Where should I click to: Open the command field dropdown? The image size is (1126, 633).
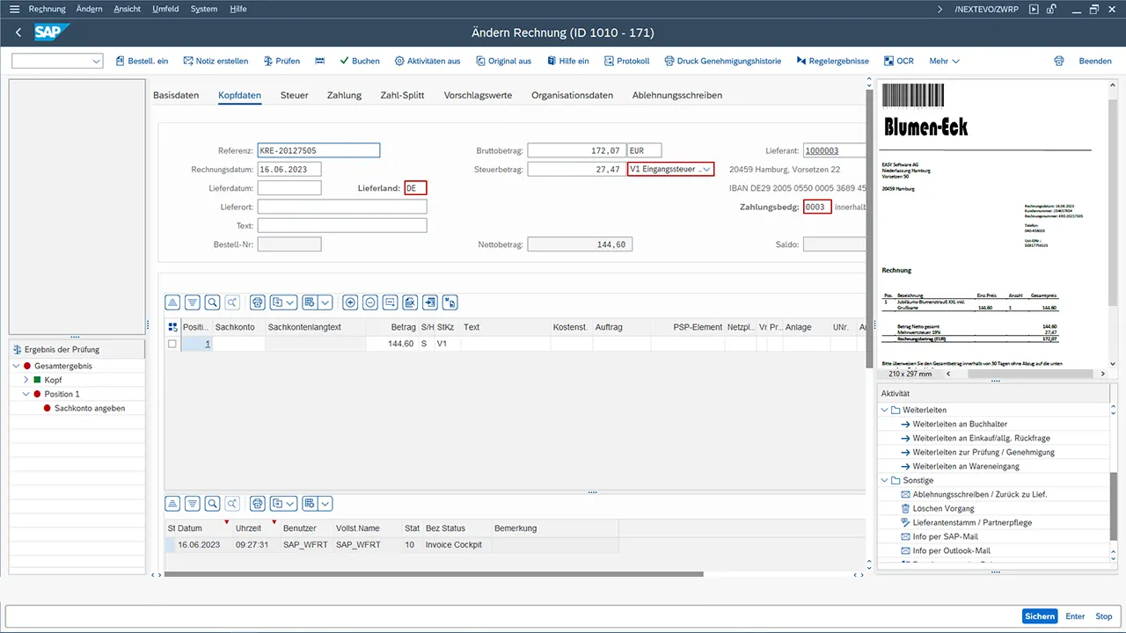point(97,61)
